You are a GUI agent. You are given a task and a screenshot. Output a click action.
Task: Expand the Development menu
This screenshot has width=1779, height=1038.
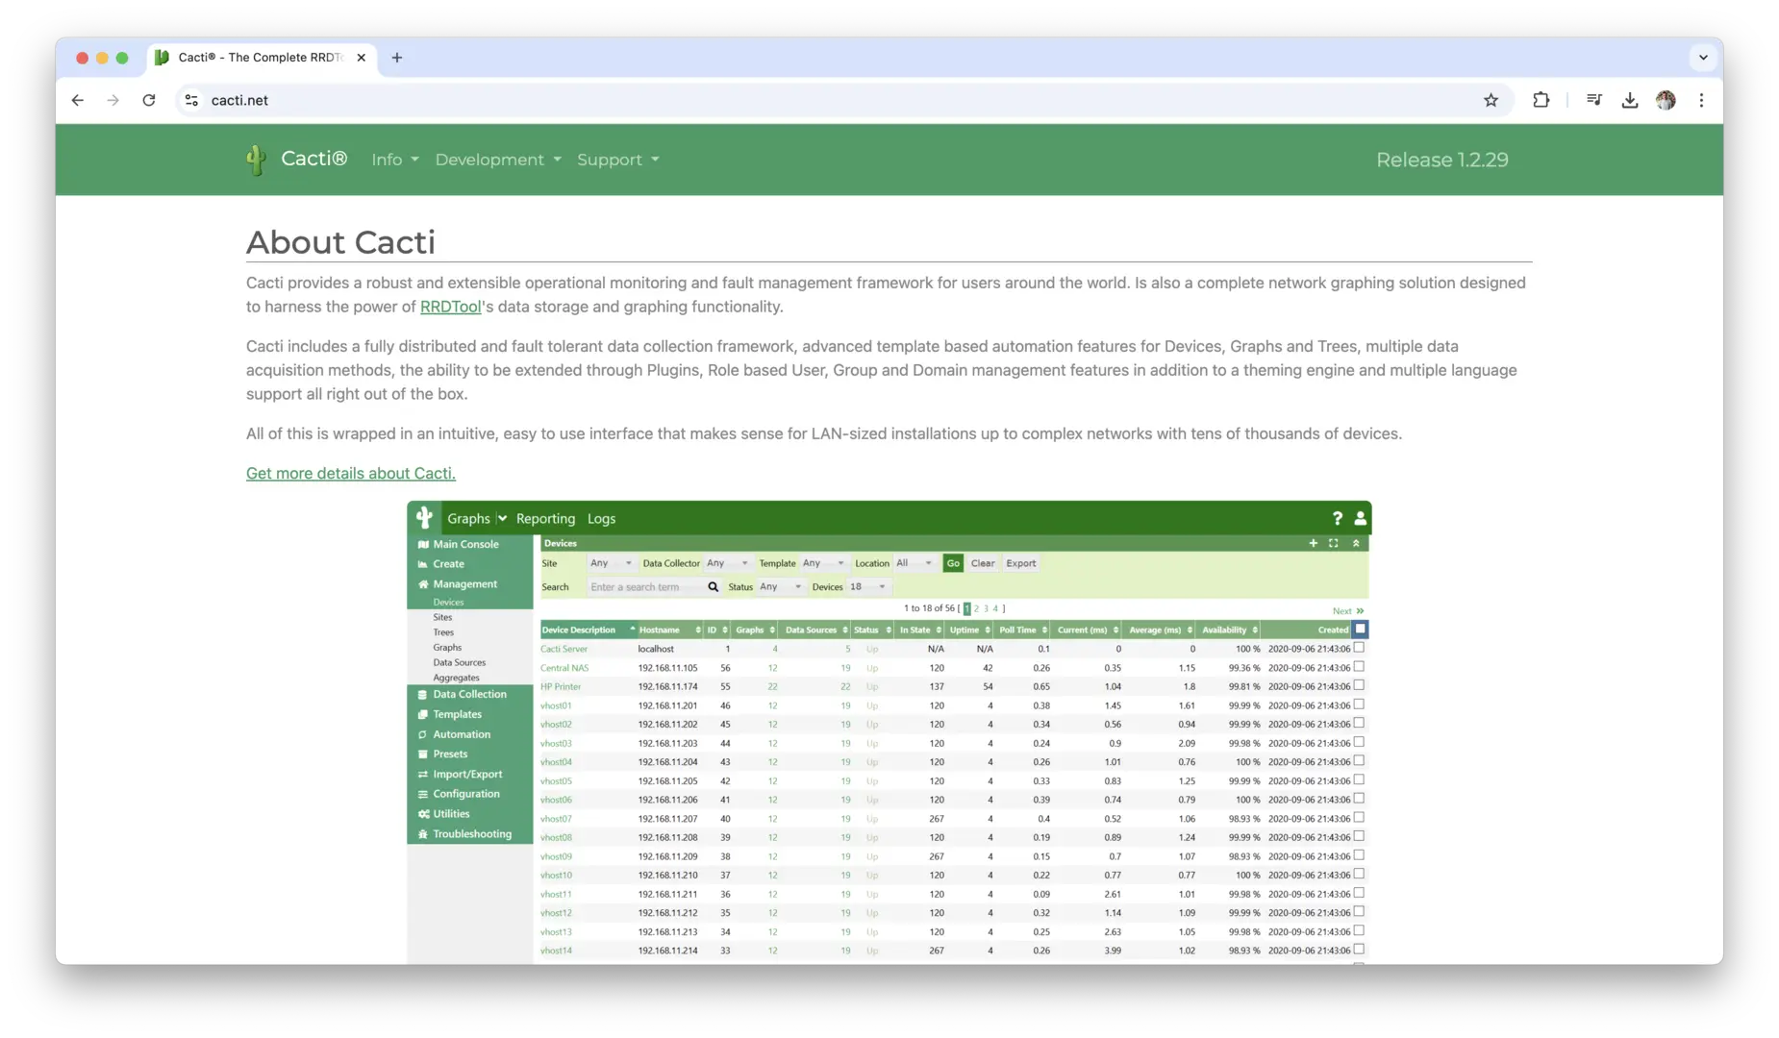pos(498,160)
